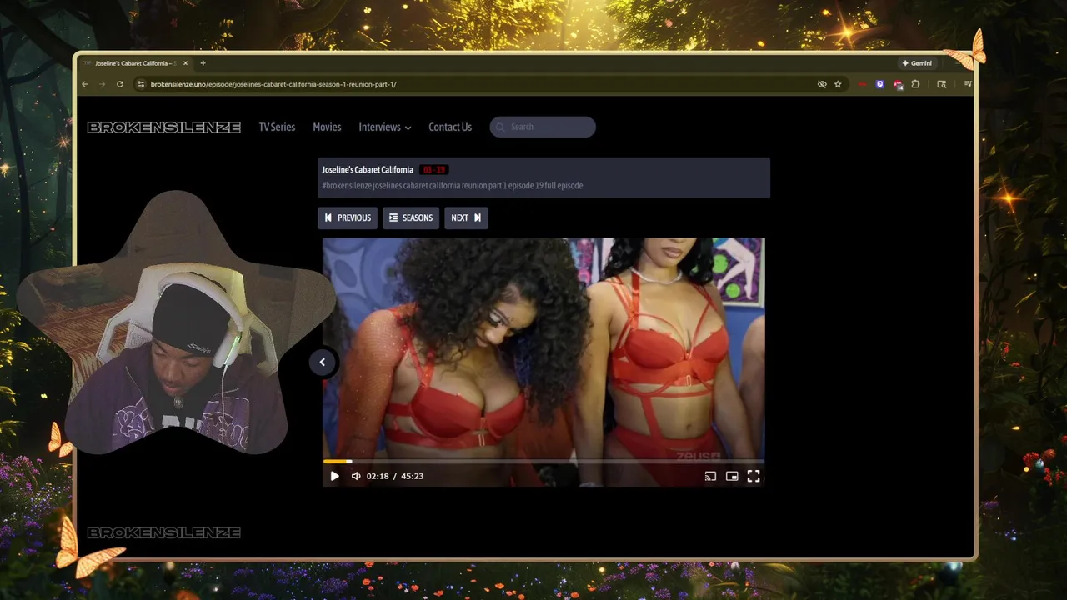Mute the video volume

pos(356,476)
